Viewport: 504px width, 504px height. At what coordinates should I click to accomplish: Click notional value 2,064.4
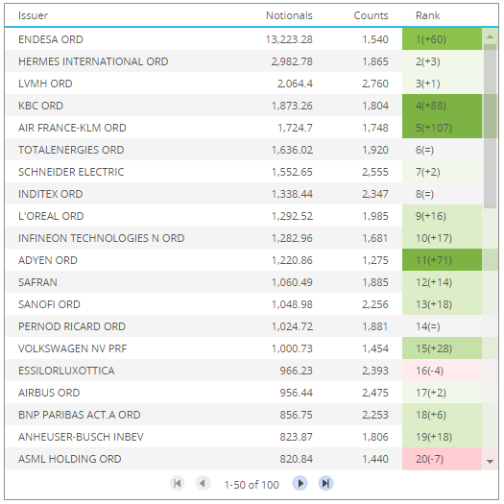tap(295, 84)
